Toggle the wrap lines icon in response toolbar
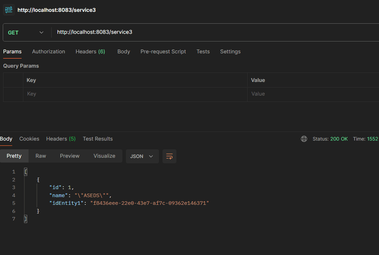This screenshot has width=379, height=255. [169, 156]
